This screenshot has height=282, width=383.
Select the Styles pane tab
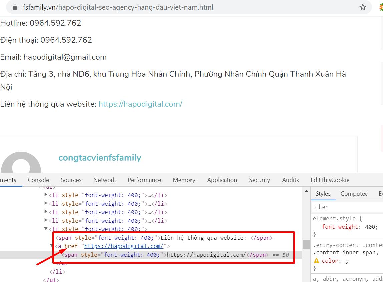(323, 194)
